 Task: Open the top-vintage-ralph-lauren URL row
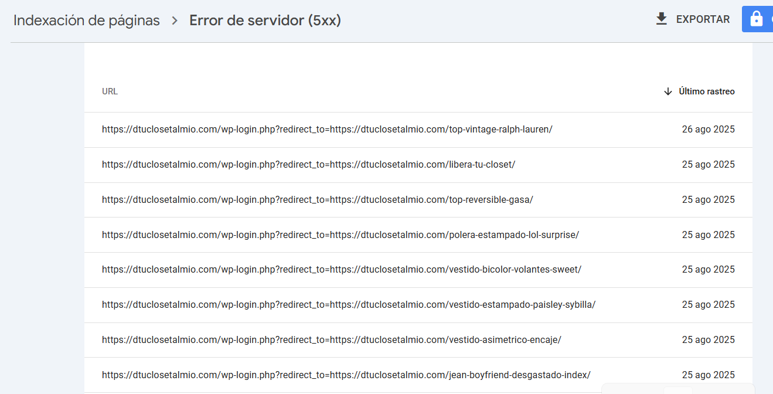(327, 130)
